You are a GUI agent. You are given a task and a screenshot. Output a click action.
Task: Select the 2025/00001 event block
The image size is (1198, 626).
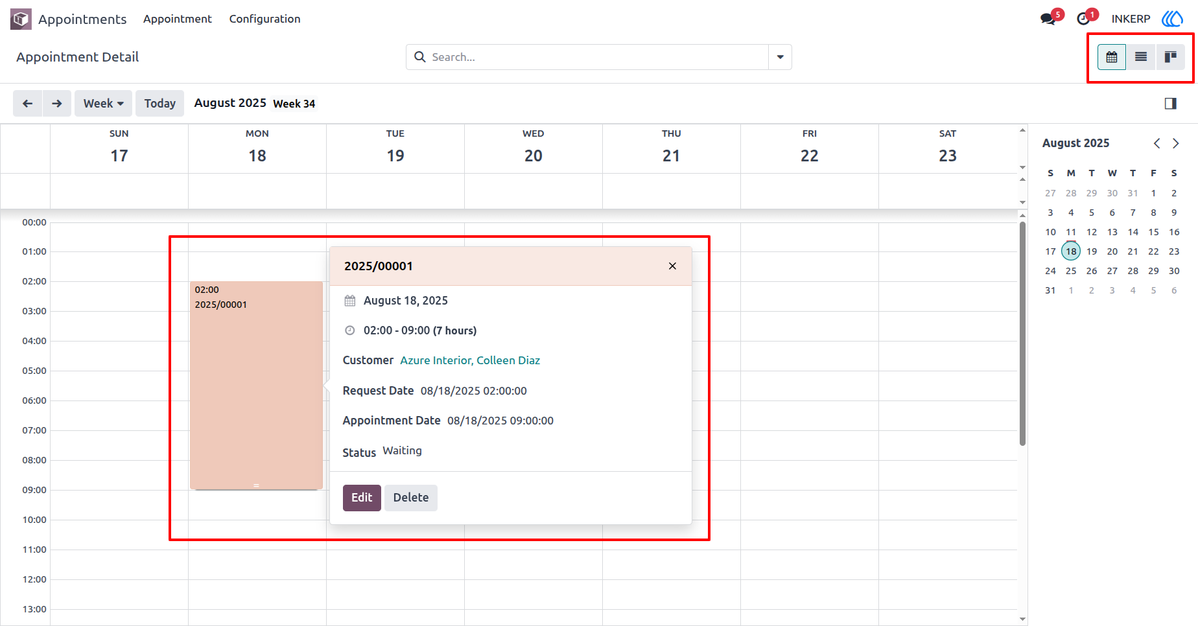point(256,386)
